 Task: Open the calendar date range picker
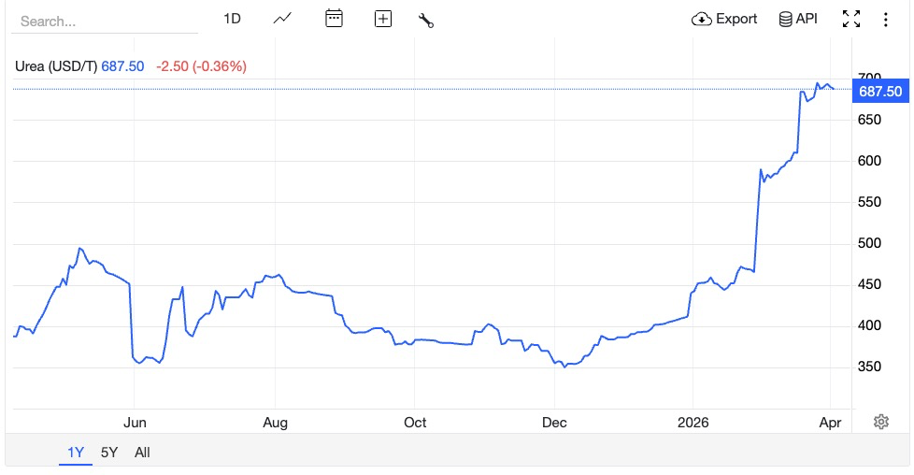(x=334, y=19)
